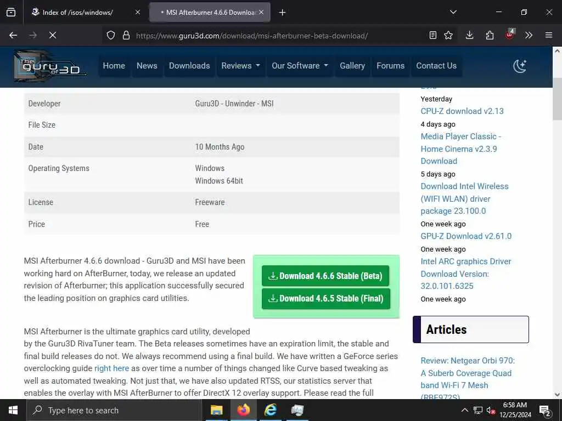Screen dimensions: 562x421
Task: Click the padlock site security icon
Action: click(126, 35)
